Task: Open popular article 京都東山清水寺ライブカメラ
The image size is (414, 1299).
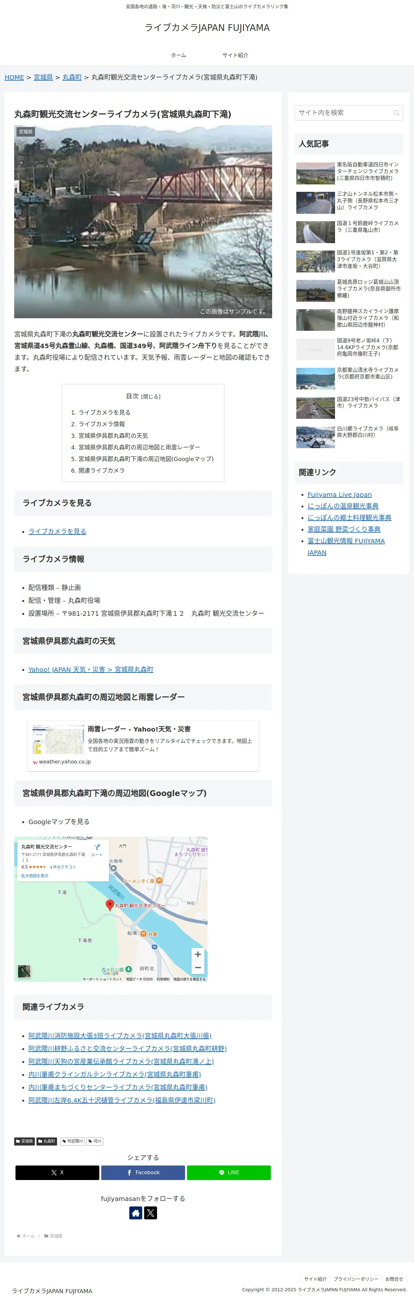Action: point(349,378)
